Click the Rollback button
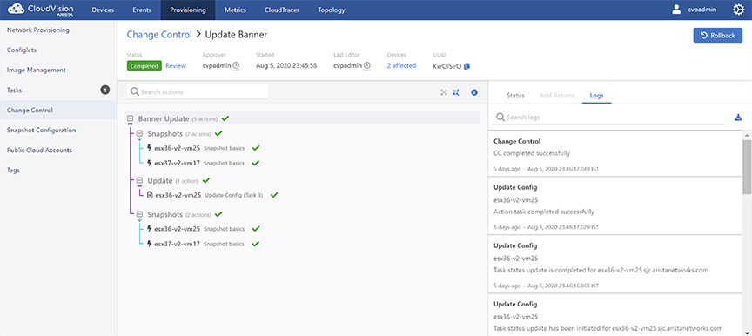This screenshot has width=752, height=336. pyautogui.click(x=717, y=35)
